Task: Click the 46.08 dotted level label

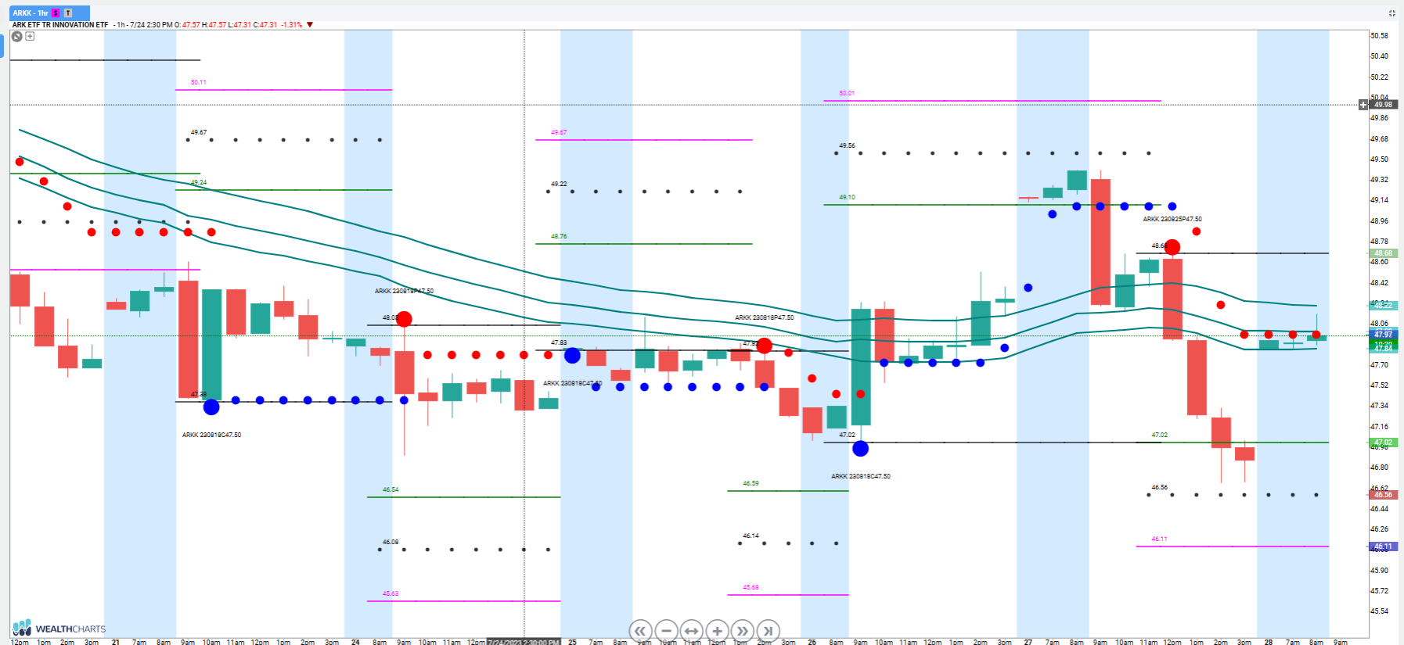Action: coord(391,542)
